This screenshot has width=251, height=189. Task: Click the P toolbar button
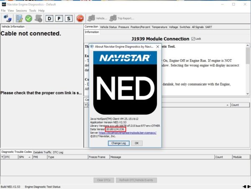pyautogui.click(x=59, y=18)
